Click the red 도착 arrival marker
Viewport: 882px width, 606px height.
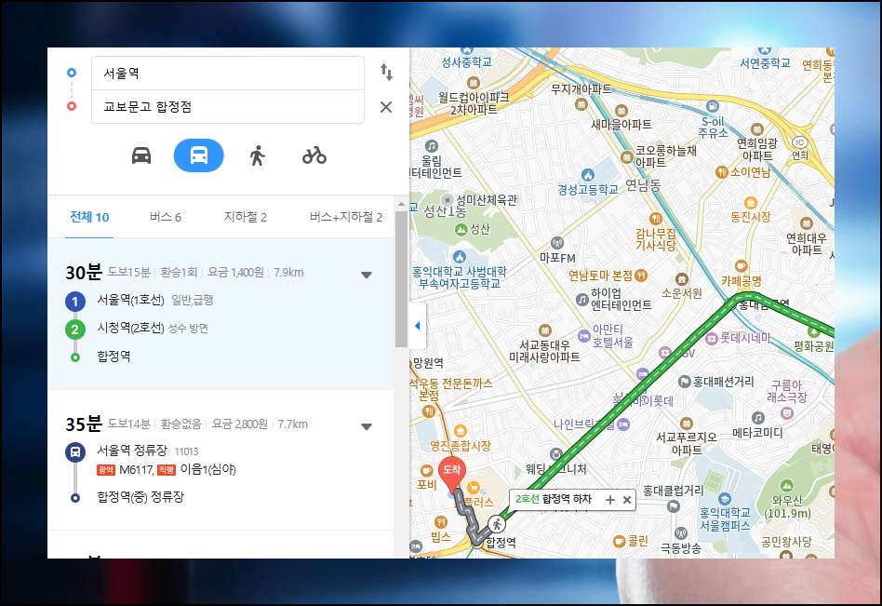click(451, 474)
